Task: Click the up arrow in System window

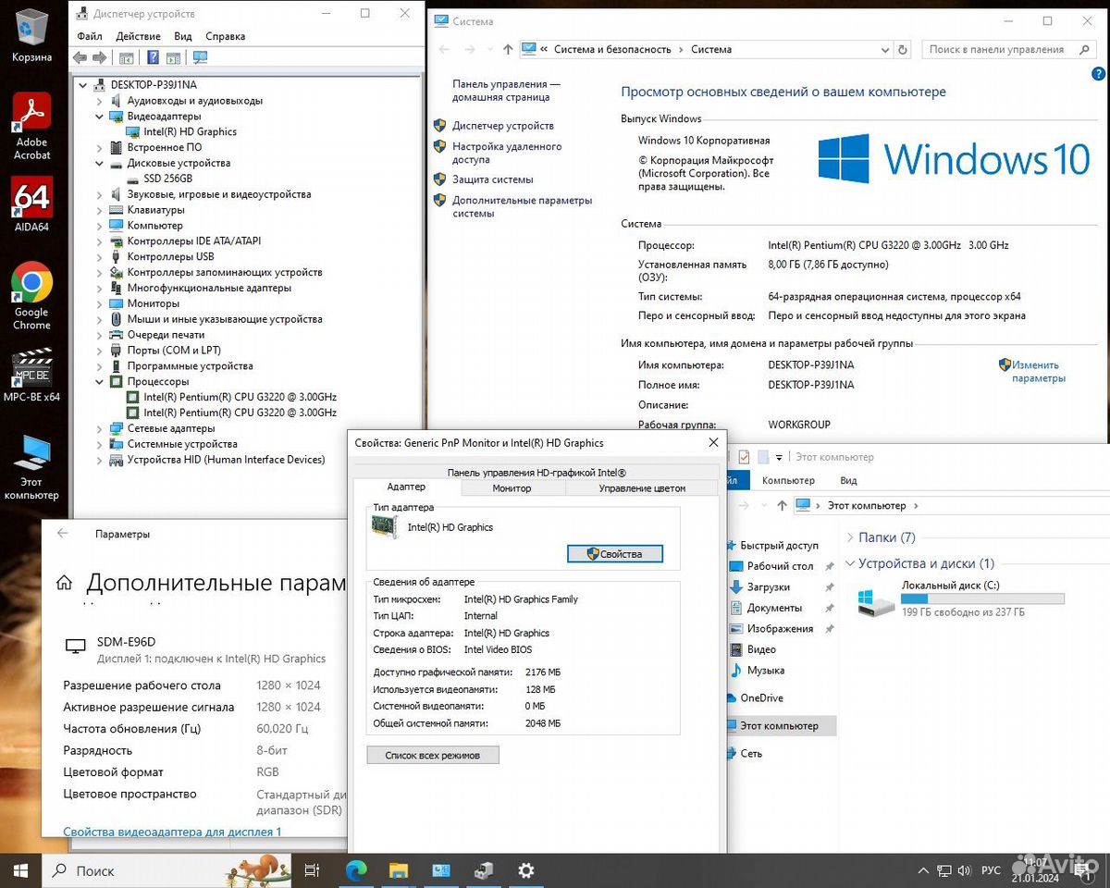Action: pyautogui.click(x=508, y=49)
